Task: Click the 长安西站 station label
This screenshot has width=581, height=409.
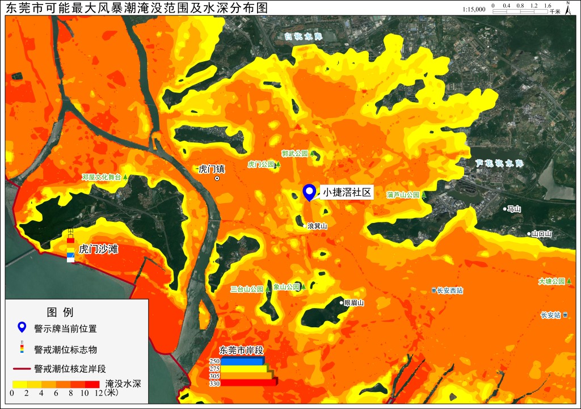Action: click(450, 290)
